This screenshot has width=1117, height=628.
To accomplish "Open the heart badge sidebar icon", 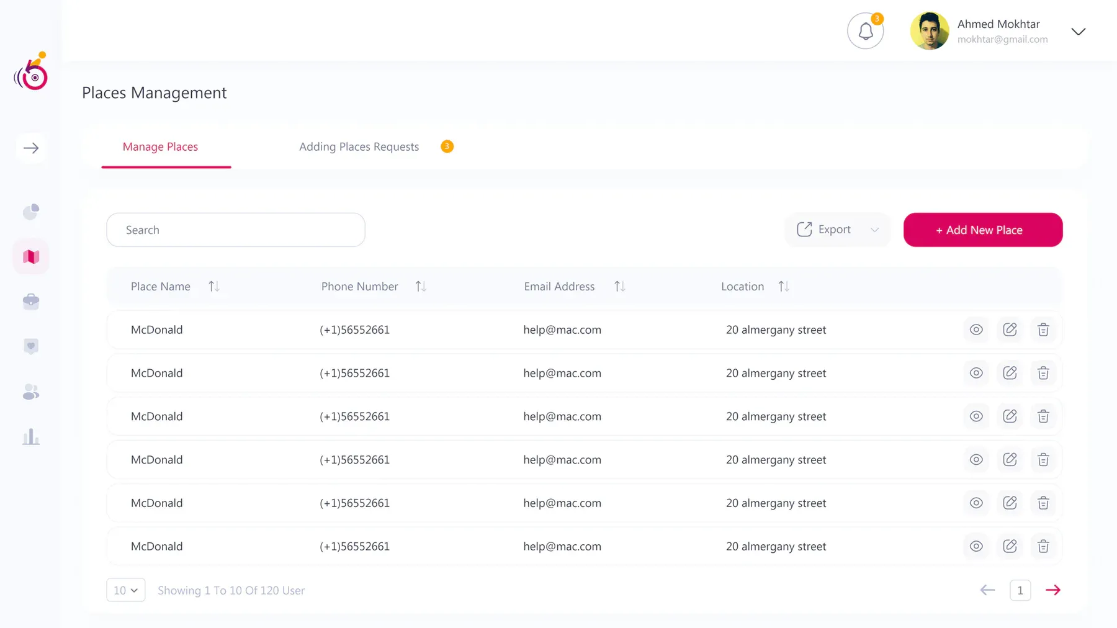I will click(x=31, y=346).
